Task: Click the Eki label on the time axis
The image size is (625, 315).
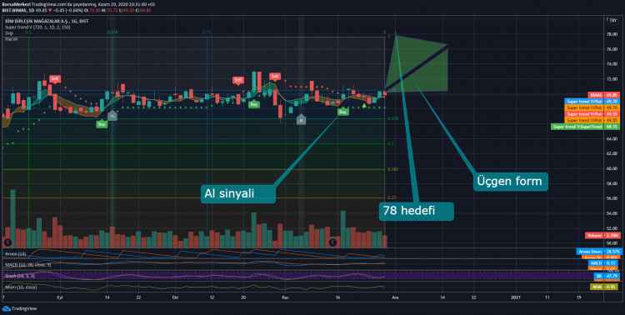Action: pyautogui.click(x=175, y=297)
